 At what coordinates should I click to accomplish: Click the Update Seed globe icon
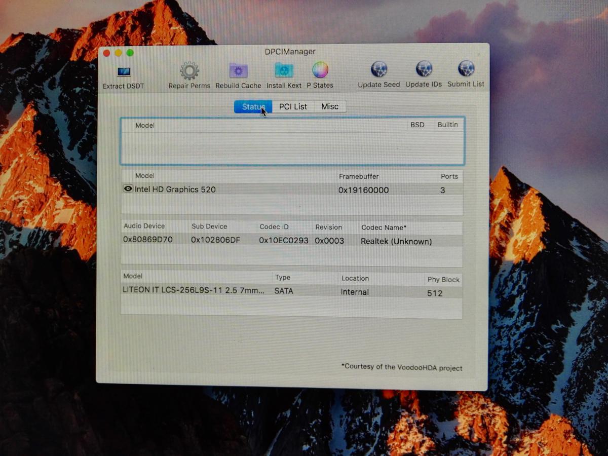click(x=379, y=69)
